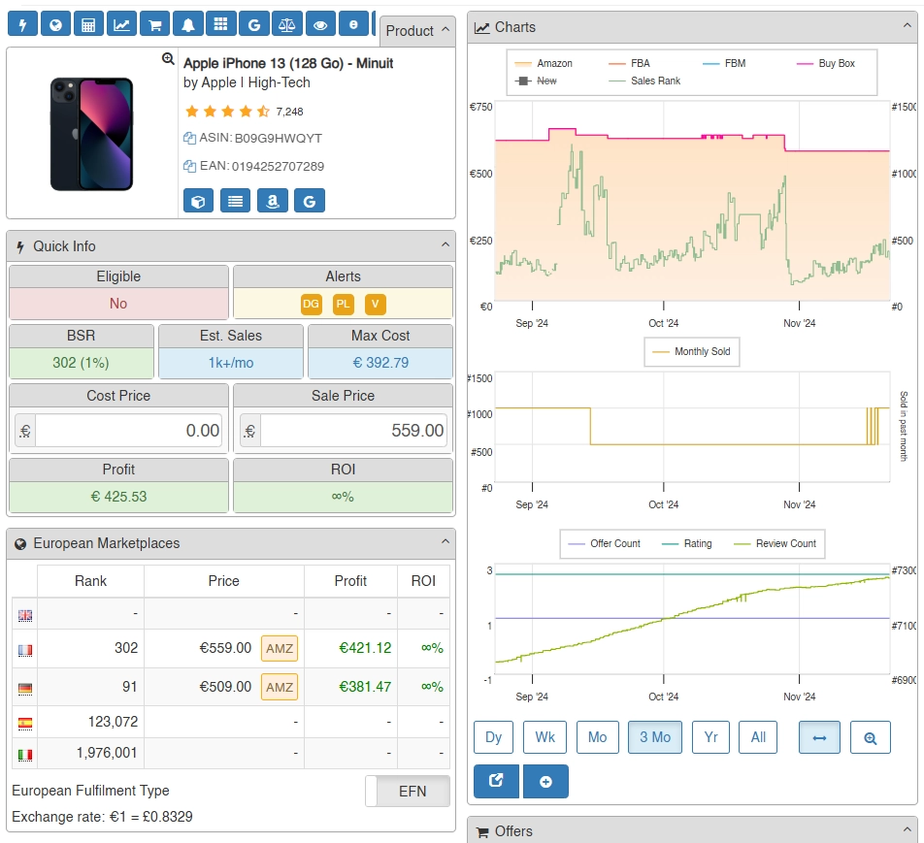Click the AMZ badge in Germany row

pos(280,687)
